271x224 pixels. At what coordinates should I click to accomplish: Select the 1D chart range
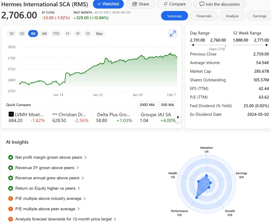click(x=11, y=34)
